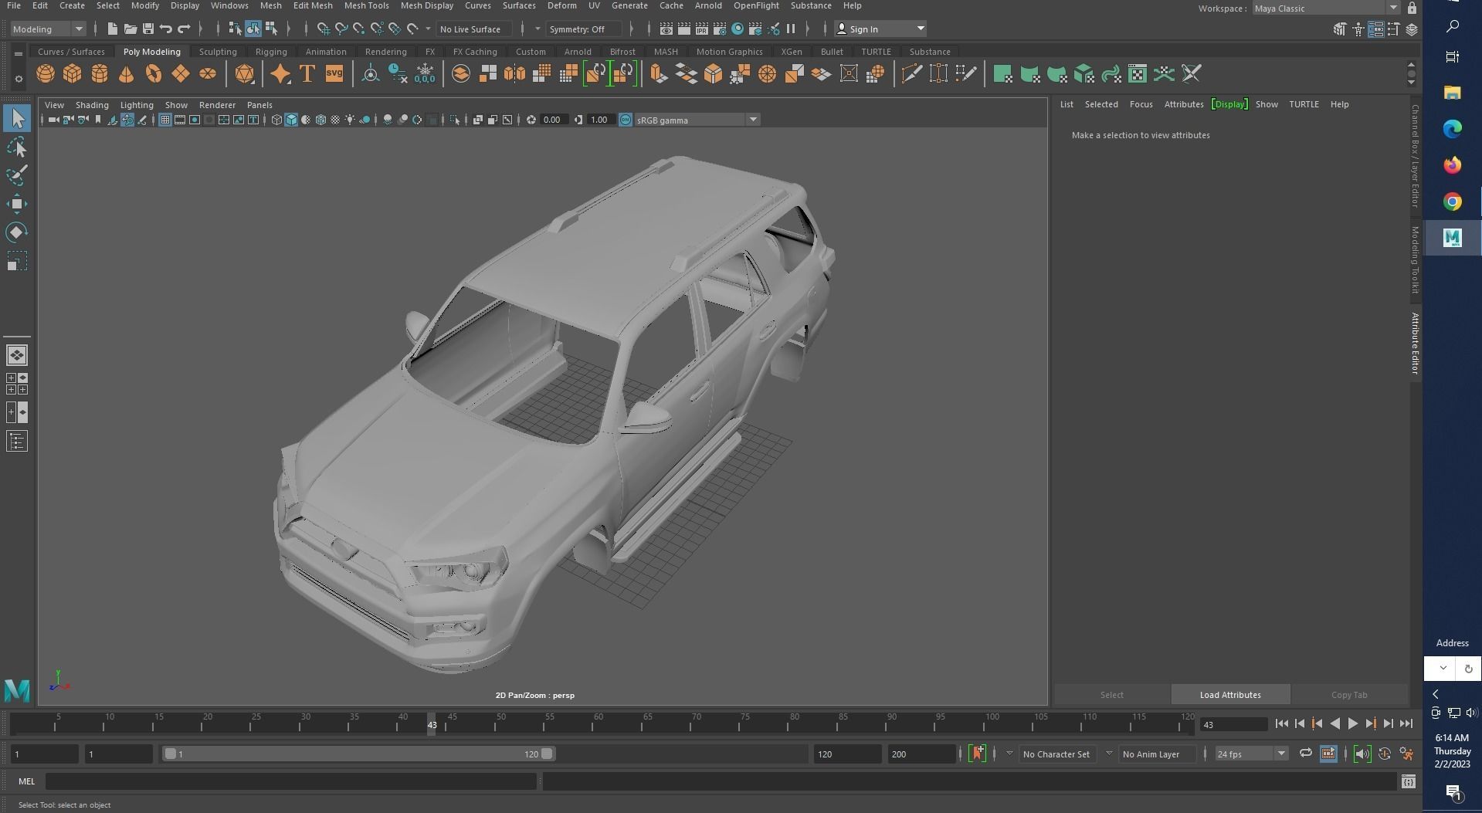The width and height of the screenshot is (1482, 813).
Task: Click the undo arrow in status line
Action: pos(165,29)
